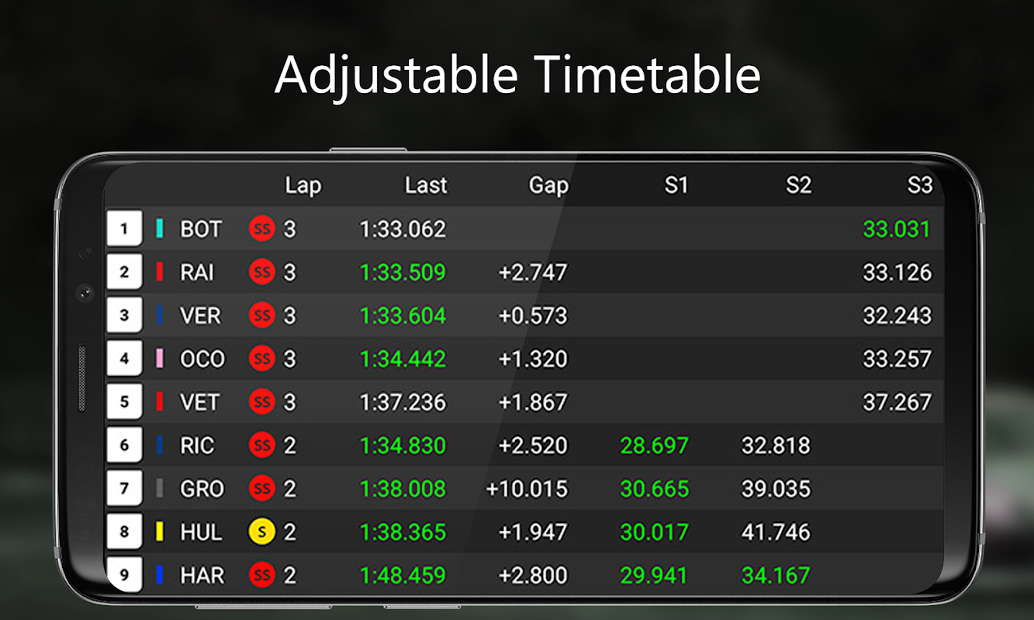Click the cyan team color bar for BOT
Viewport: 1034px width, 620px height.
pos(160,229)
